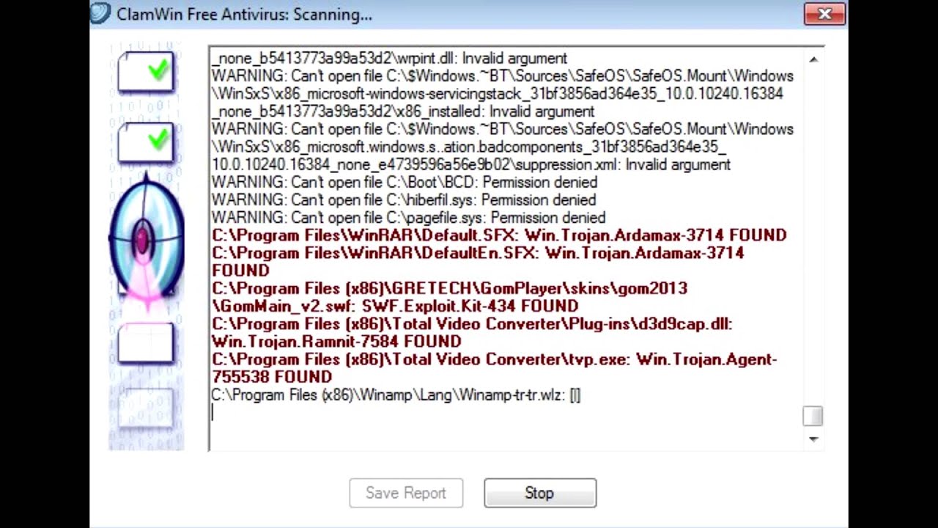Screen dimensions: 938x528
Task: Click the pagefile.sys permission denied warning
Action: pyautogui.click(x=408, y=218)
